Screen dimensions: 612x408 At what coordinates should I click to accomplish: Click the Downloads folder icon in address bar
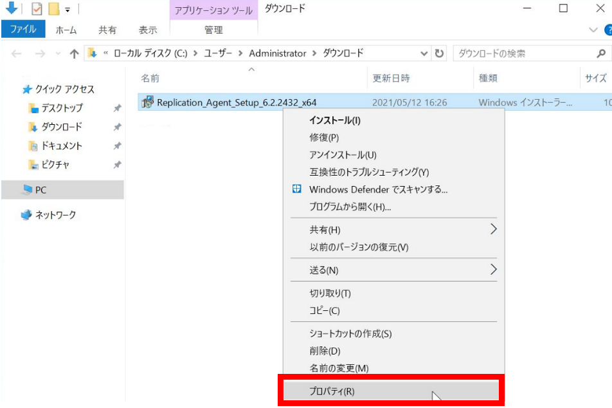coord(92,53)
